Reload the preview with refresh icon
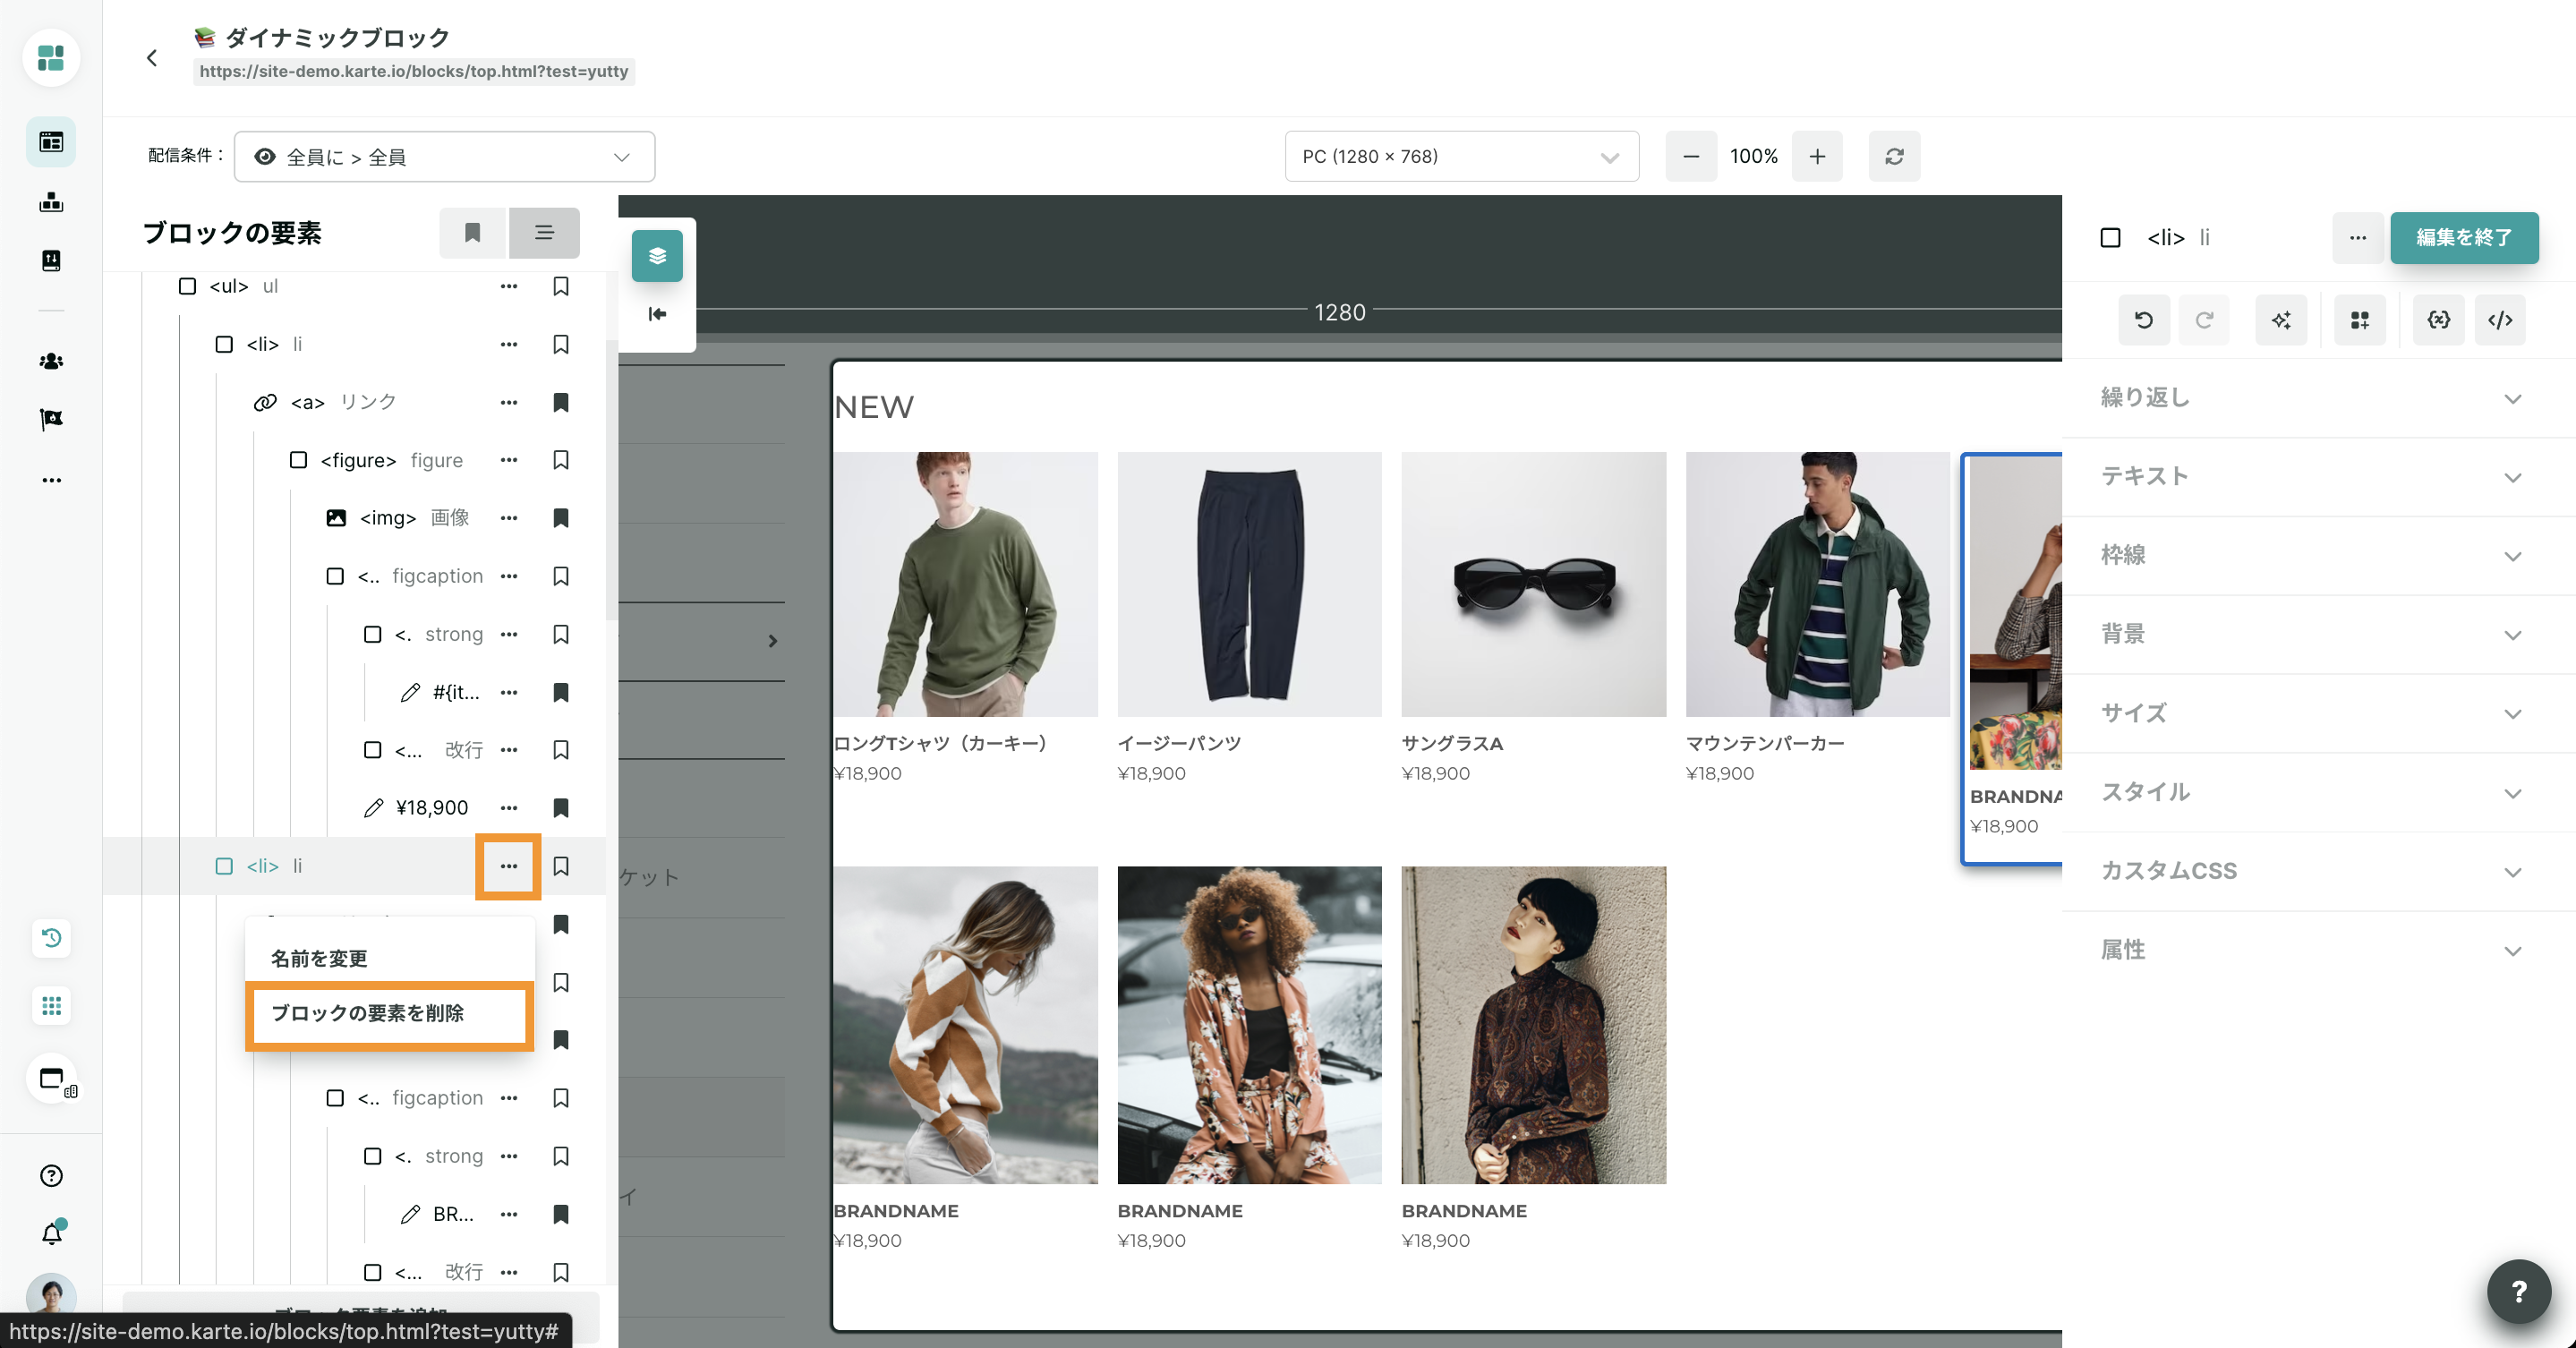This screenshot has width=2576, height=1348. (x=1894, y=156)
